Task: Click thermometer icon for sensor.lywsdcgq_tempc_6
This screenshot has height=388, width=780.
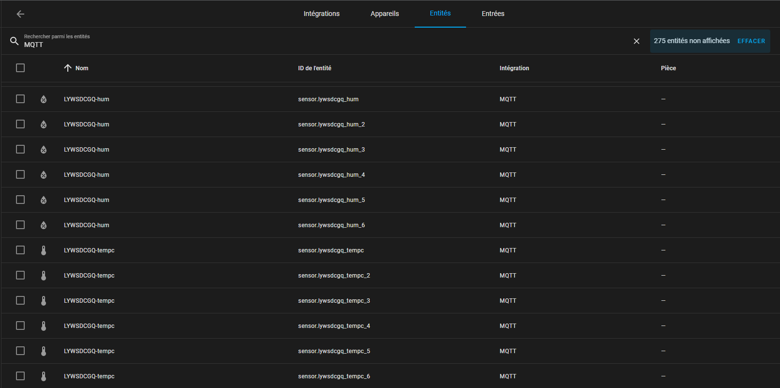Action: [44, 376]
